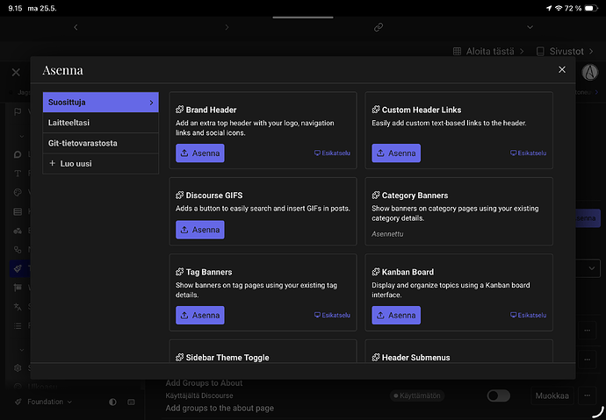The image size is (606, 420).
Task: Click the Sidebar Theme Toggle puzzle icon
Action: click(179, 358)
